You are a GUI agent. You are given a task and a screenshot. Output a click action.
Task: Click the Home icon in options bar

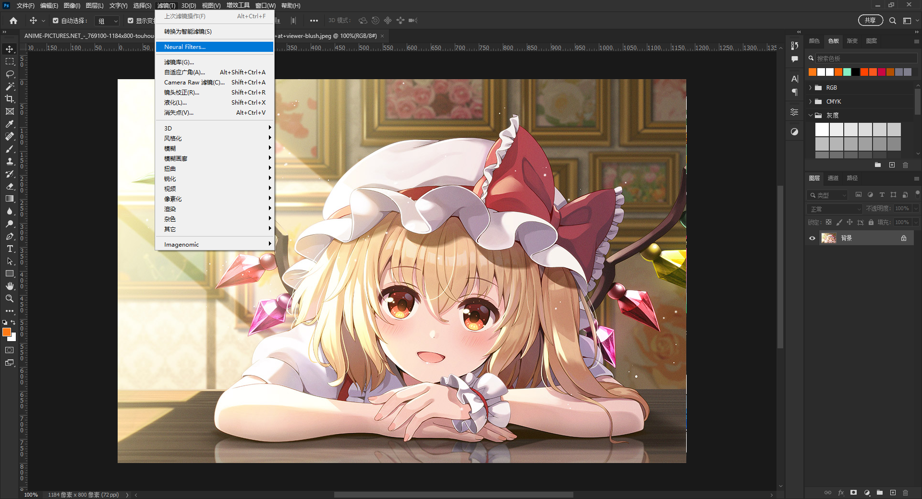point(13,21)
